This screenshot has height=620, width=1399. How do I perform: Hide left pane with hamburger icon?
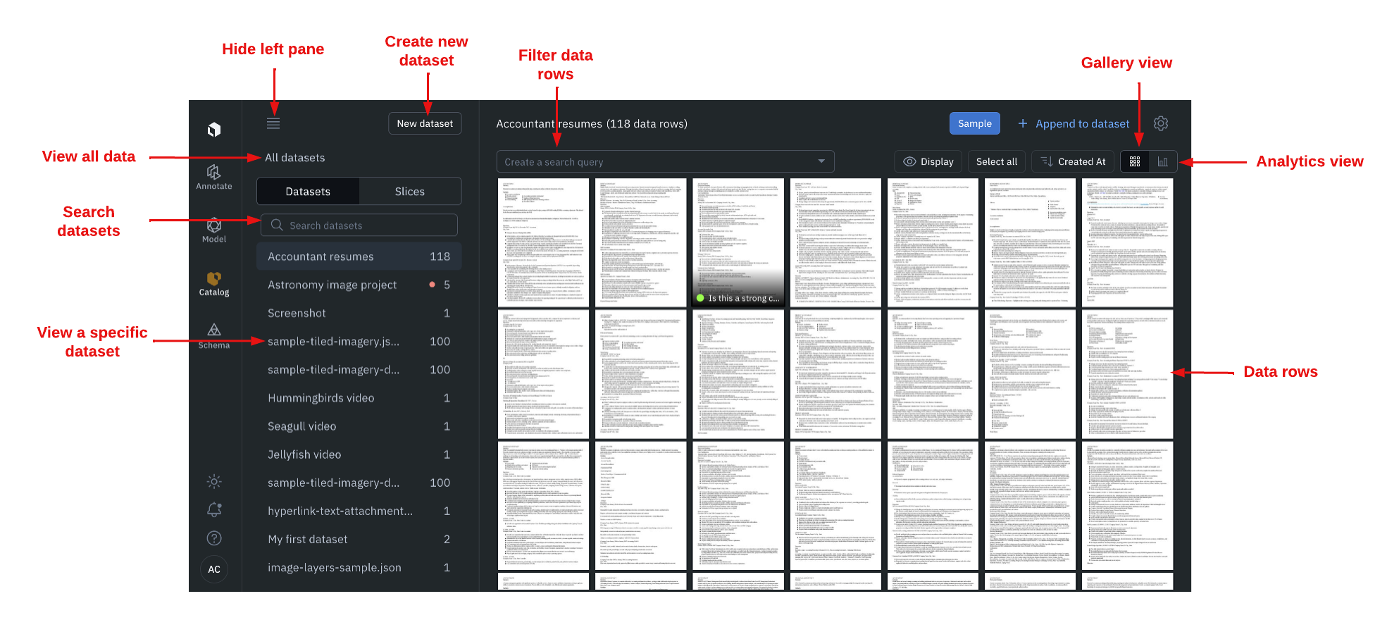tap(273, 123)
